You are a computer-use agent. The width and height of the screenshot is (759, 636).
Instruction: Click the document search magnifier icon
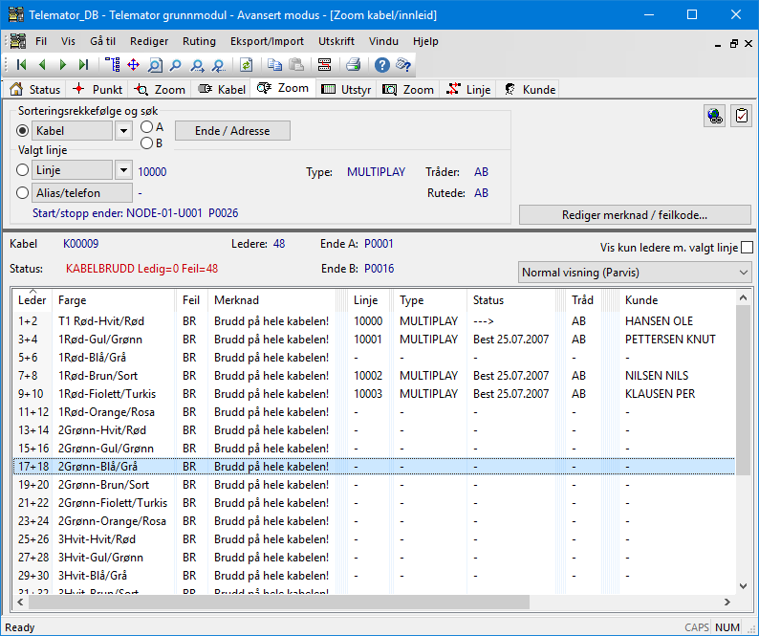(155, 64)
